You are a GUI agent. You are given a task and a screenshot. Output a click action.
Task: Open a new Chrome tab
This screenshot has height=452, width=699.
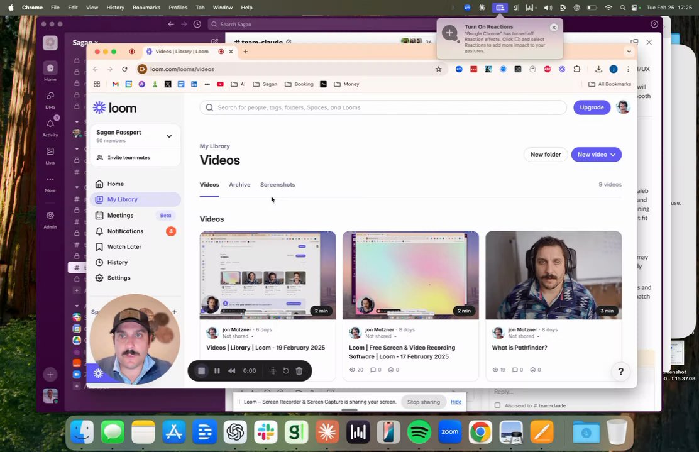click(x=245, y=52)
